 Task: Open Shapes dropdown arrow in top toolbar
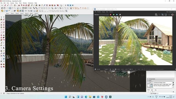[x=16, y=5]
